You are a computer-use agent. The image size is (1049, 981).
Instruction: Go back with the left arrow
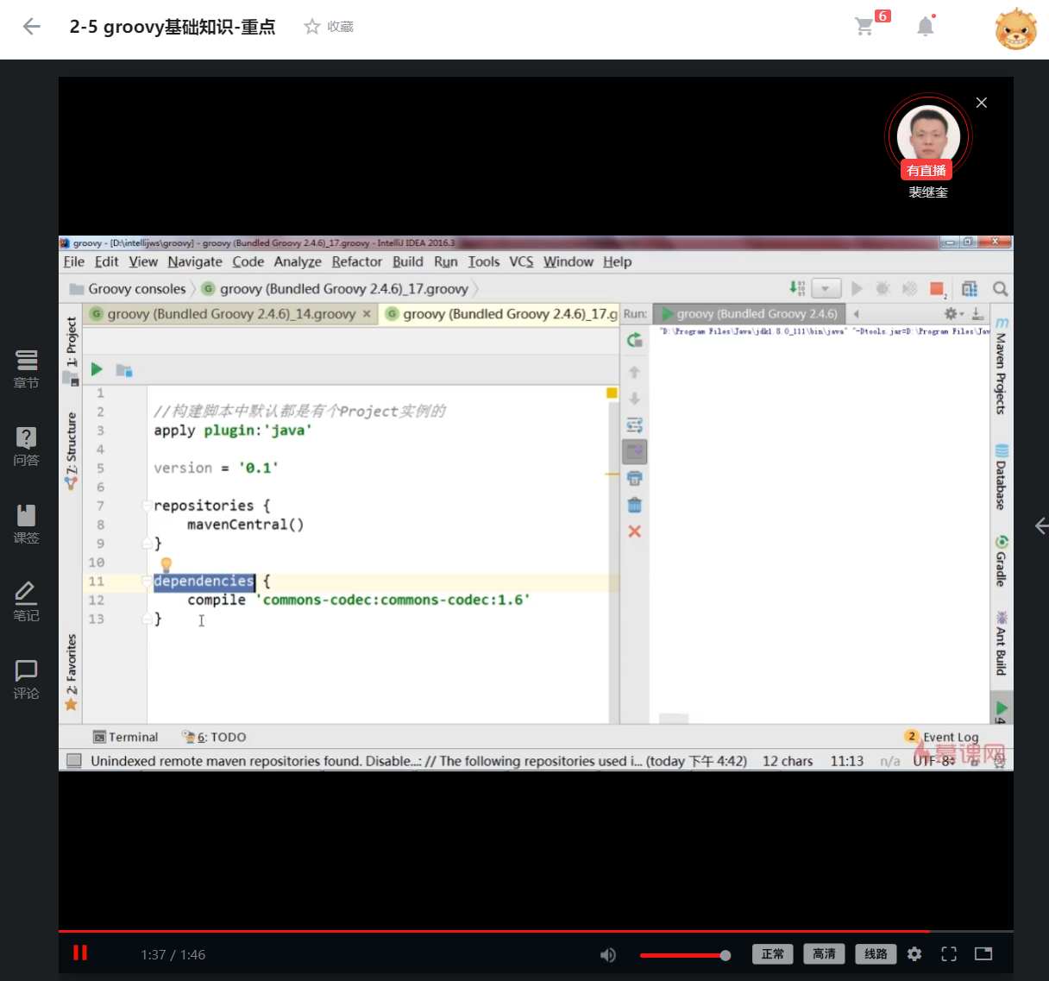point(32,27)
